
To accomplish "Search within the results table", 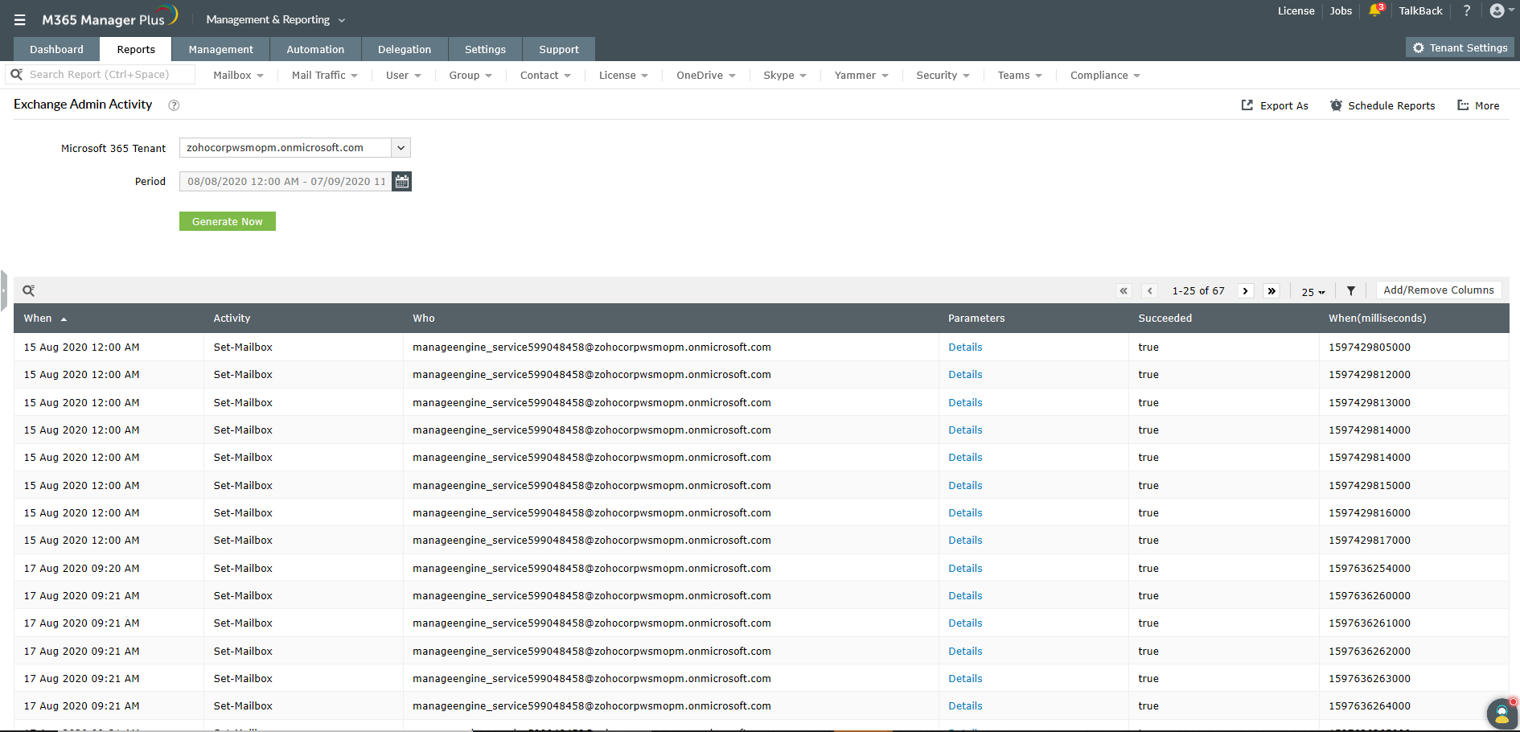I will click(x=29, y=290).
